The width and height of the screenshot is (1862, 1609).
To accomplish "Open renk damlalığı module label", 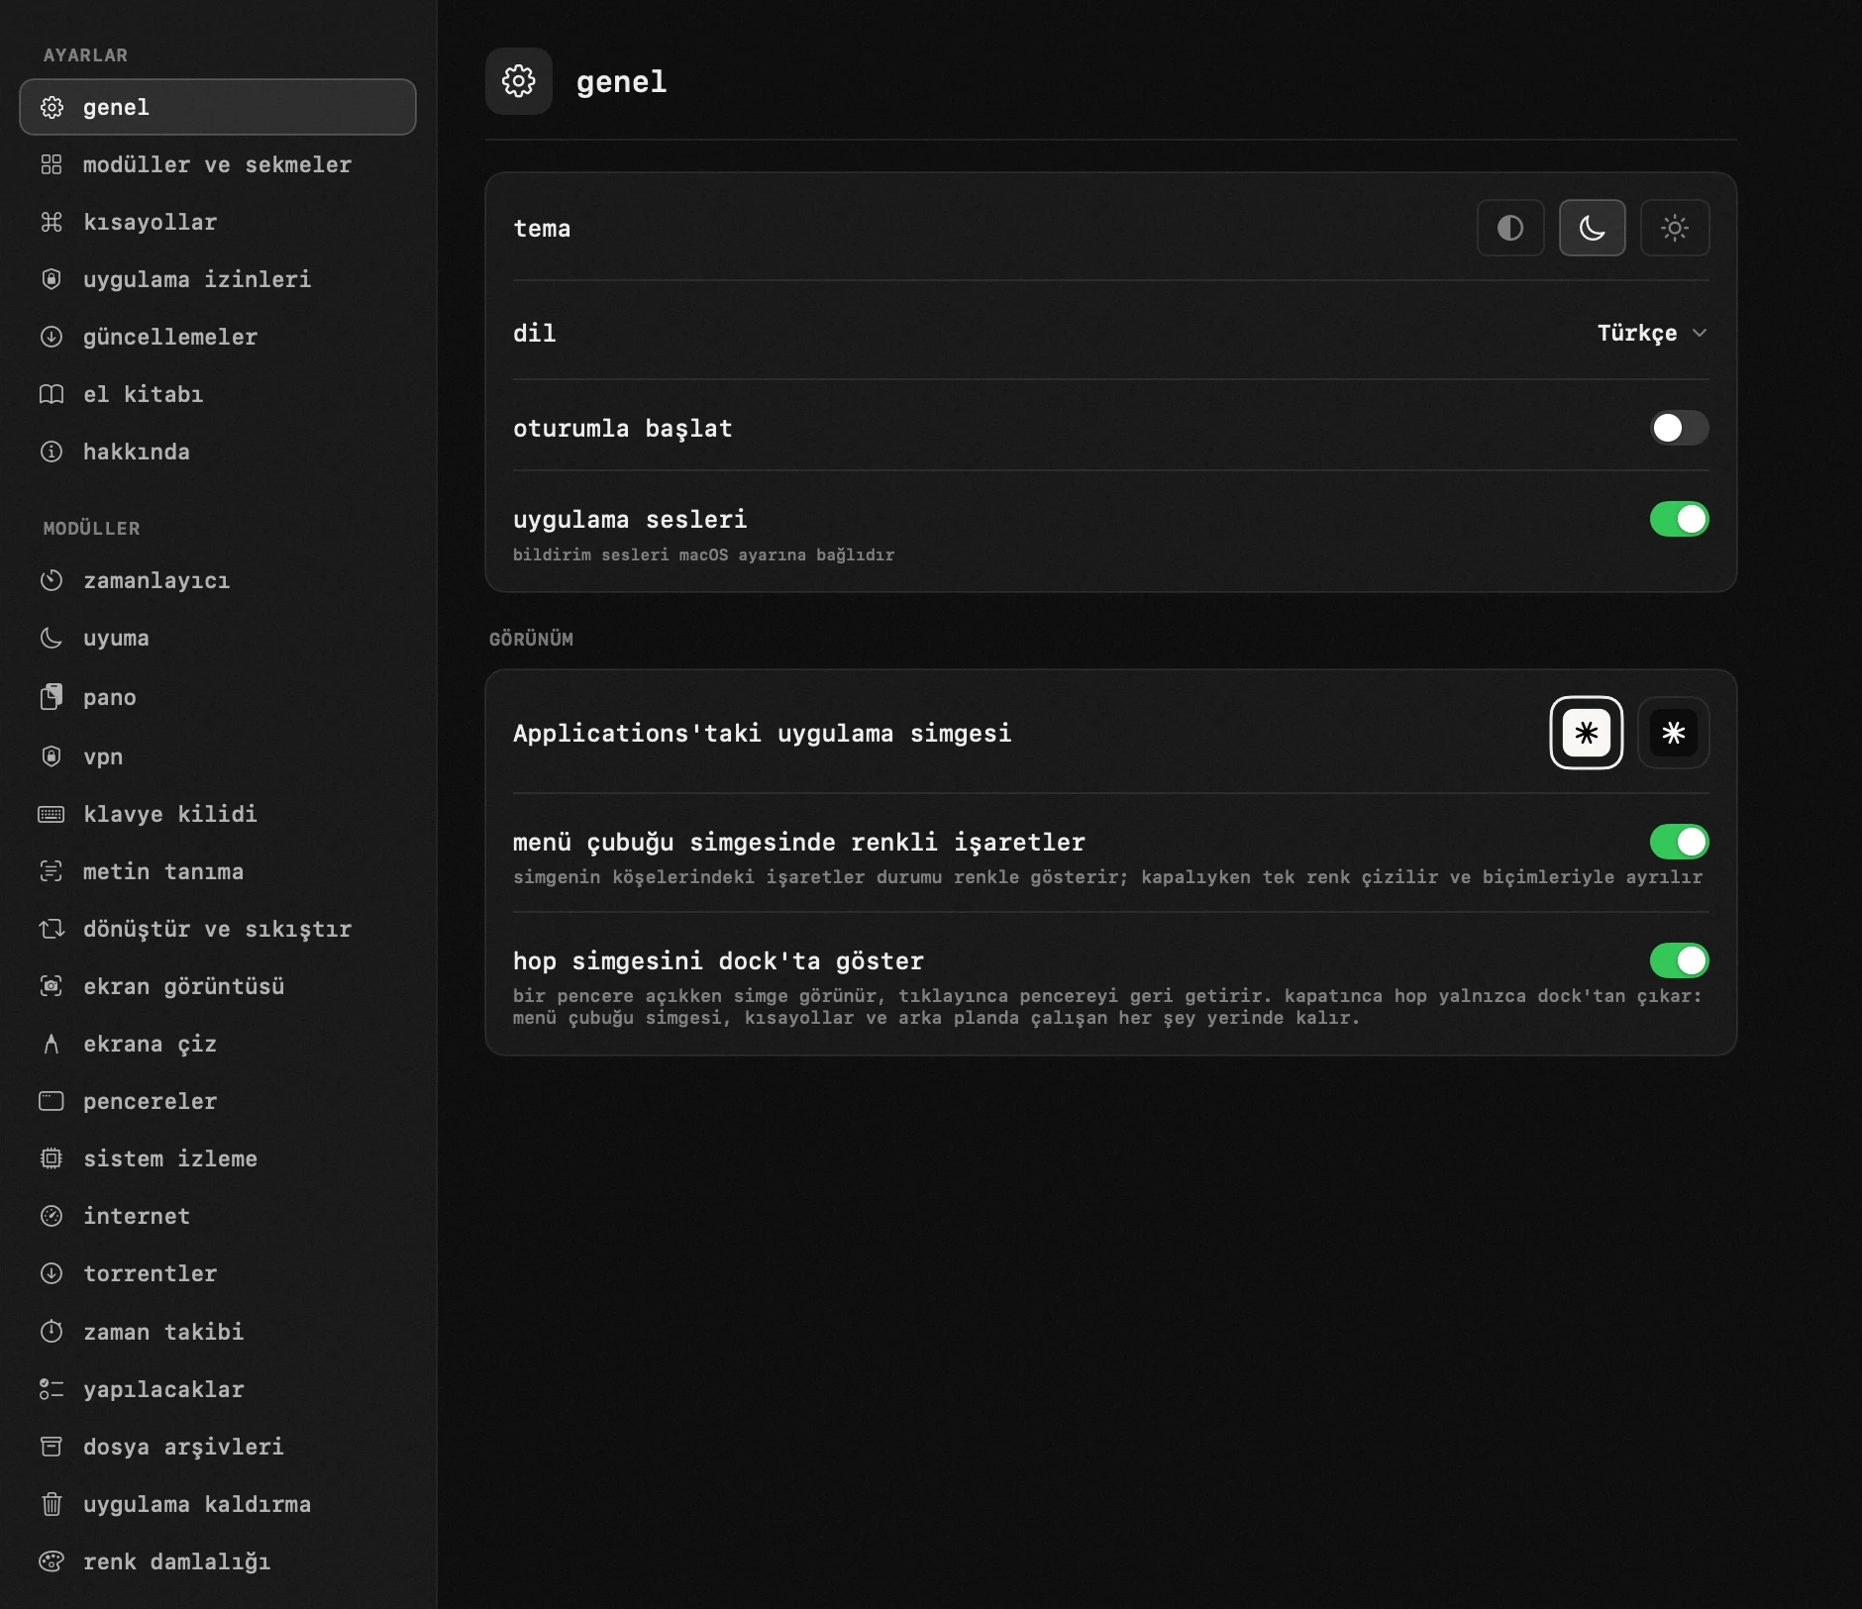I will pos(177,1562).
